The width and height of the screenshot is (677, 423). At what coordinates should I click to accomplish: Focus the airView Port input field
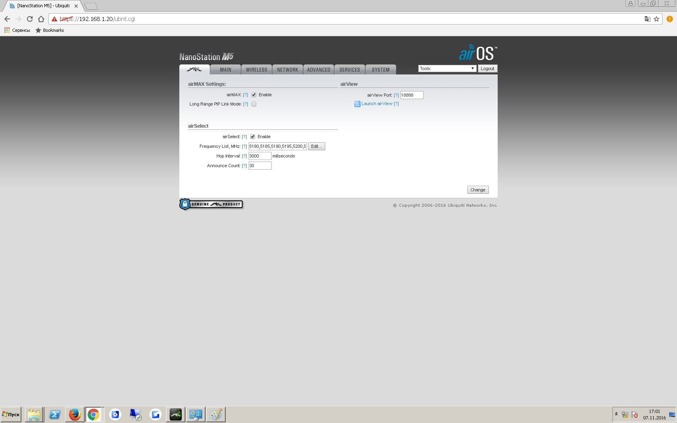(x=412, y=95)
